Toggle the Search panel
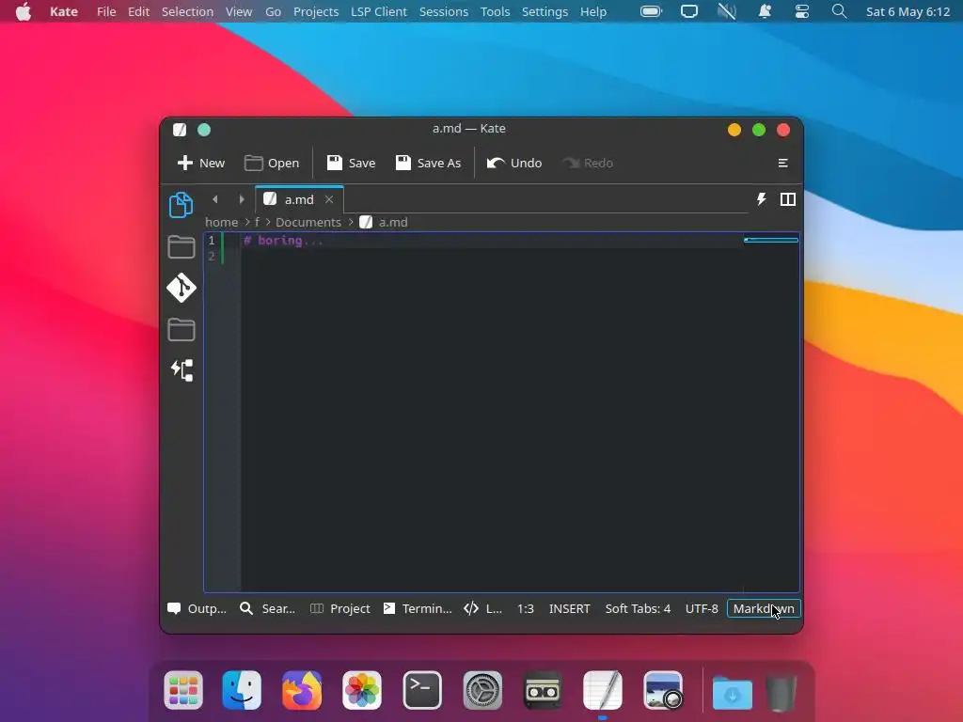 (267, 608)
